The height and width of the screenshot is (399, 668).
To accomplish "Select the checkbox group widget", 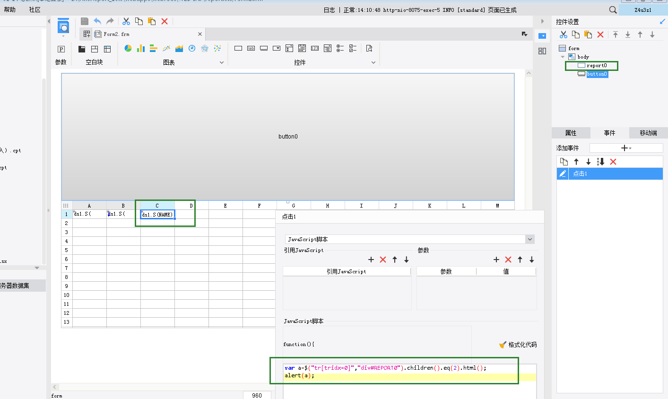I will [x=353, y=48].
